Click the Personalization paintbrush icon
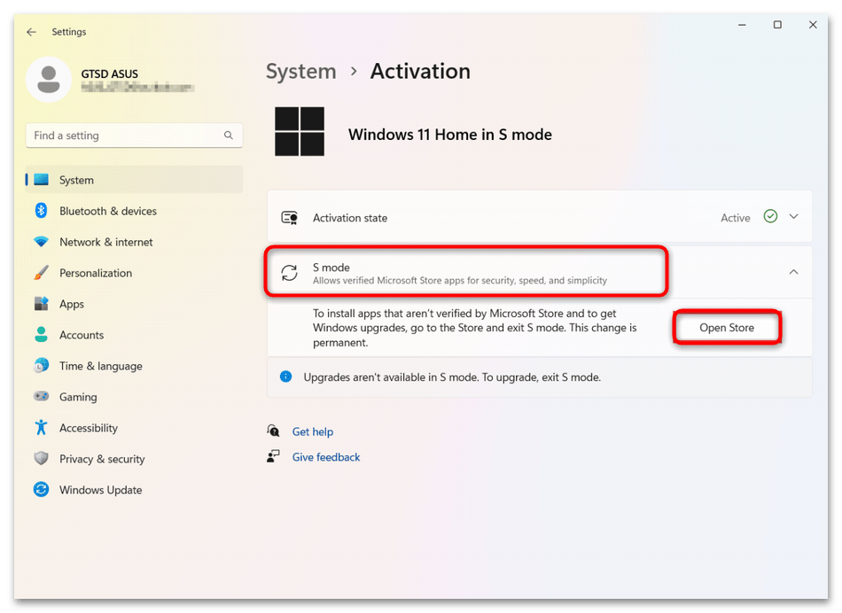This screenshot has height=613, width=842. pos(42,273)
